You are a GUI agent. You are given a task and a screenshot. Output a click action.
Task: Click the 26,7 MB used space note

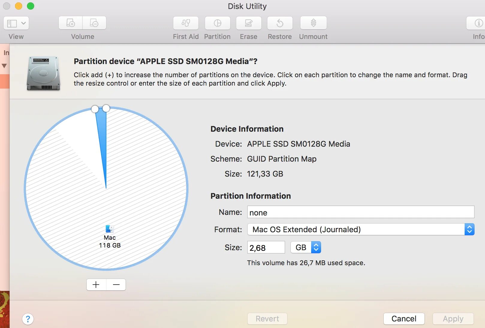pyautogui.click(x=306, y=263)
